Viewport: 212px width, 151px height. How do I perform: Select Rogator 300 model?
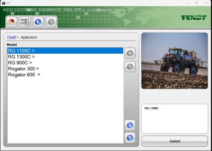point(65,69)
